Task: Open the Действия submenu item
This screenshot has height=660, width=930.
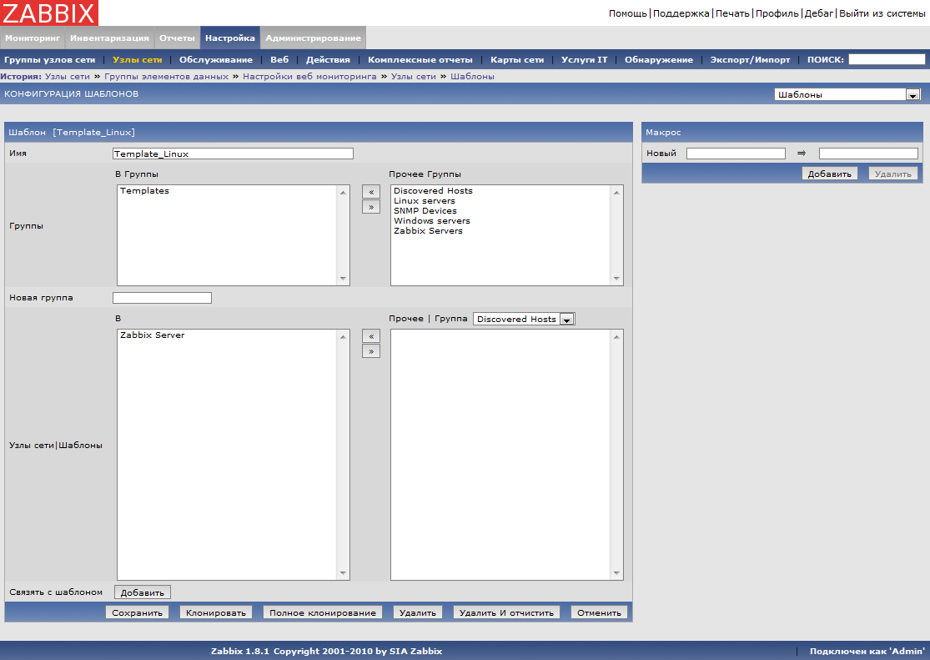Action: coord(328,59)
